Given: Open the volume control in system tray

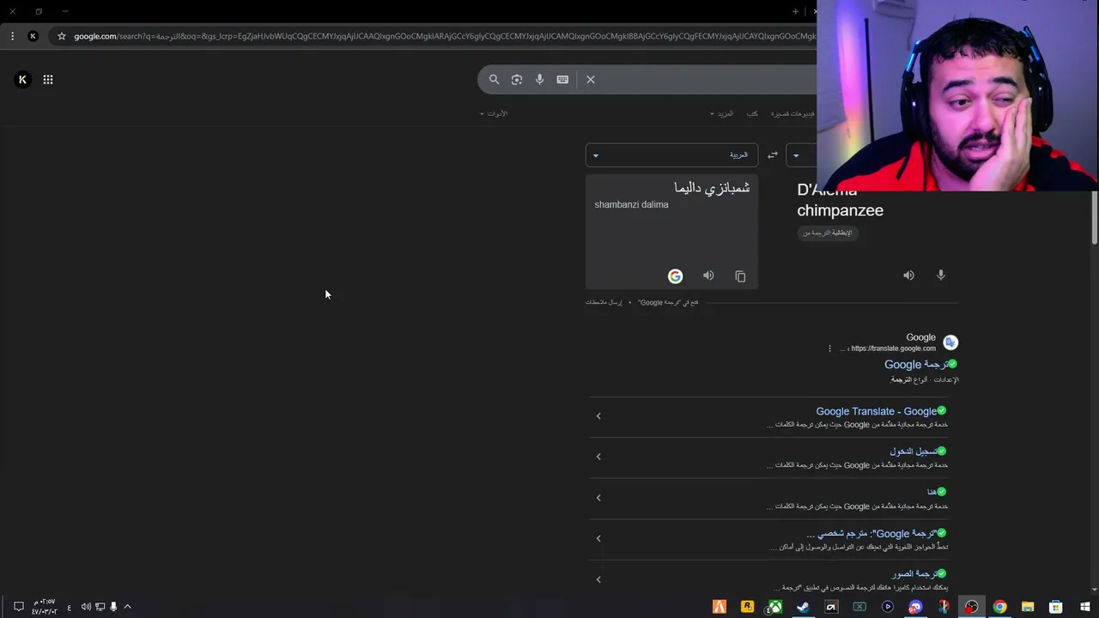Looking at the screenshot, I should click(86, 607).
